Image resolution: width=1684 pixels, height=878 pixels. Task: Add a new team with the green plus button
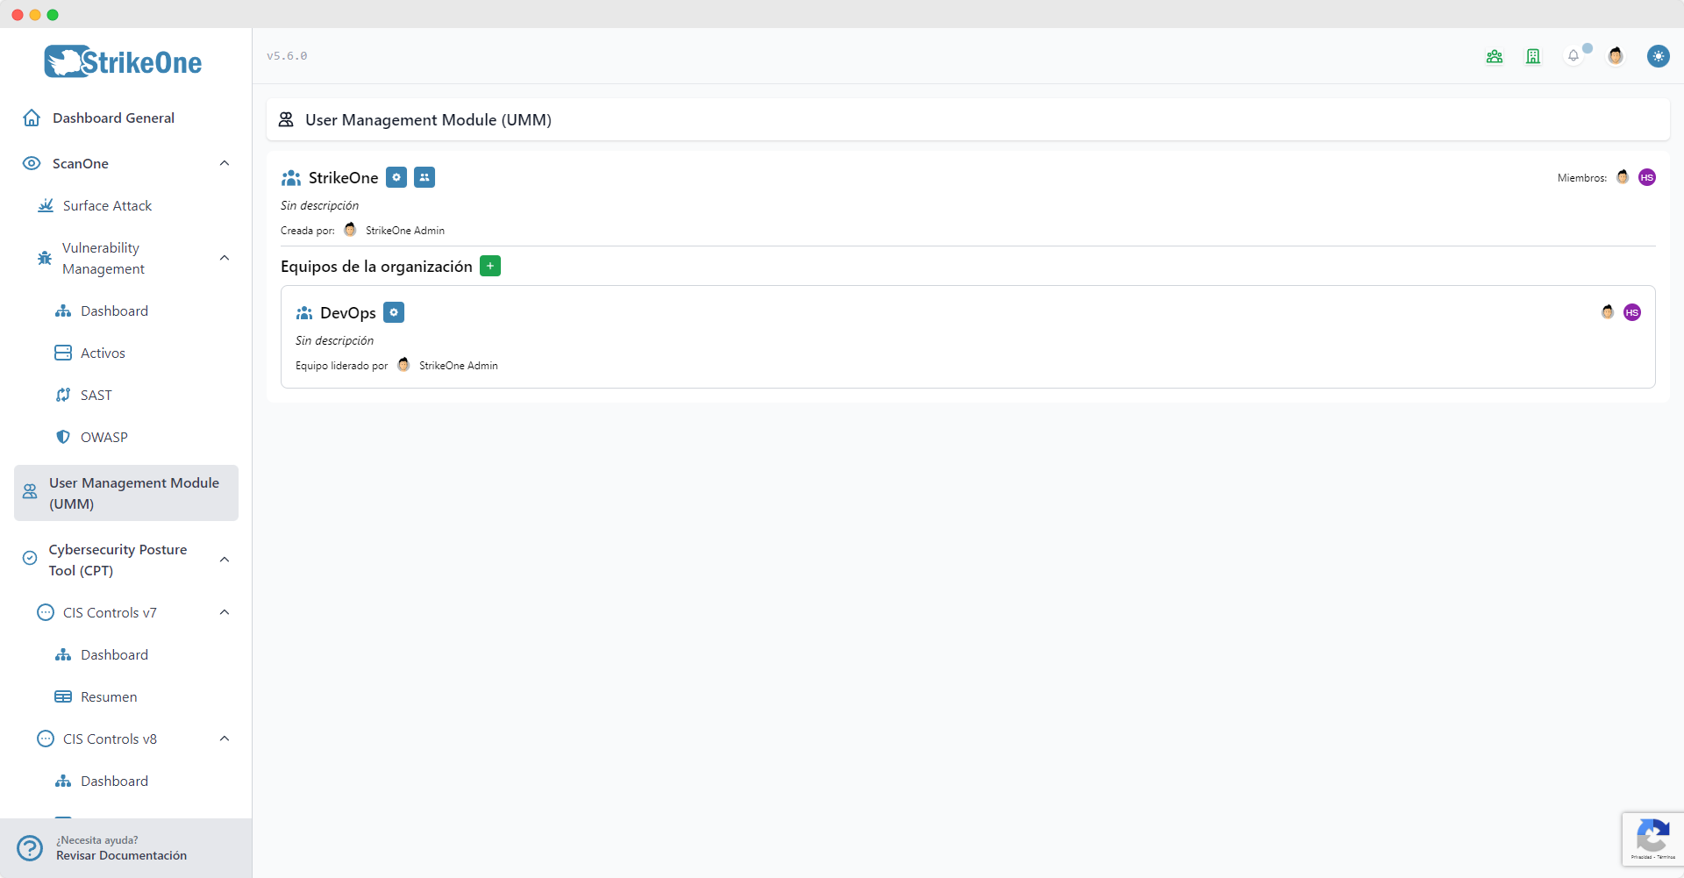(x=490, y=266)
